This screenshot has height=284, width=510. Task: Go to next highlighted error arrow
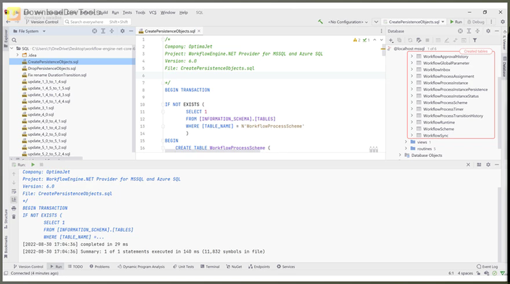[x=381, y=40]
